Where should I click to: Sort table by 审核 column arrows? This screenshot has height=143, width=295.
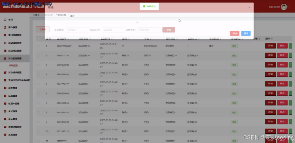click(x=259, y=39)
